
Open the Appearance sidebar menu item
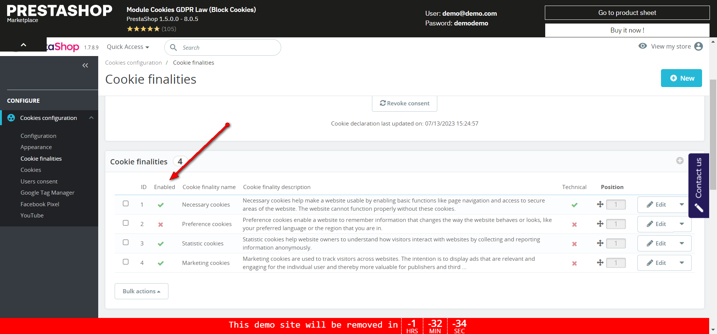[36, 147]
